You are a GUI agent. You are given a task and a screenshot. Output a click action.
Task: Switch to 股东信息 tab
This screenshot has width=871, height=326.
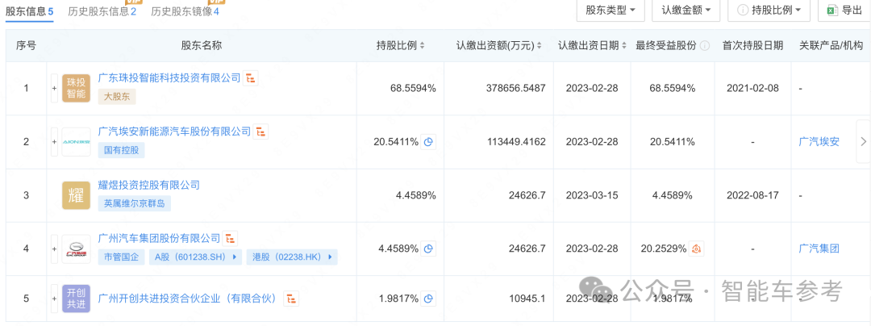pyautogui.click(x=30, y=10)
